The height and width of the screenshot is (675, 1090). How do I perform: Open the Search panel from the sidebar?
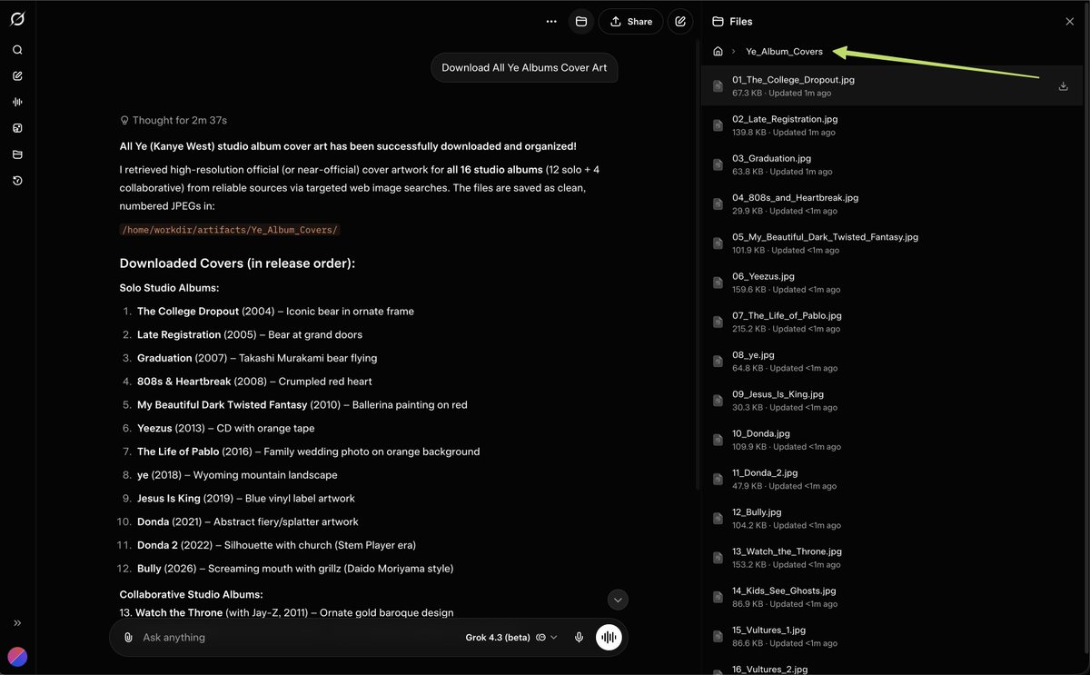coord(16,49)
